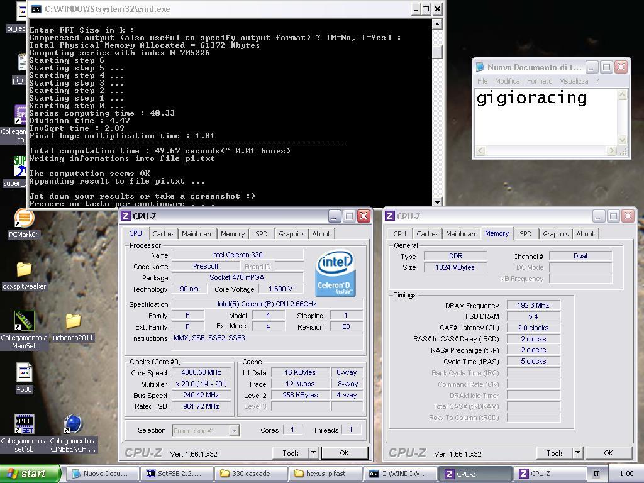644x483 pixels.
Task: Switch to cmd window taskbar button
Action: point(399,474)
